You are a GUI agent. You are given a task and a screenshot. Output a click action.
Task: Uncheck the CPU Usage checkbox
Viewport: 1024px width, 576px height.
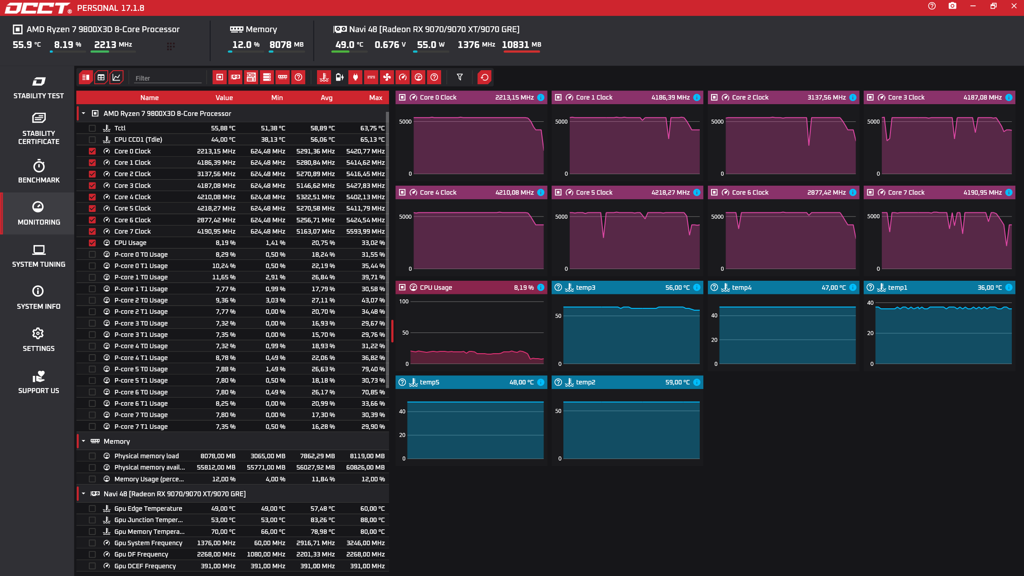tap(92, 243)
